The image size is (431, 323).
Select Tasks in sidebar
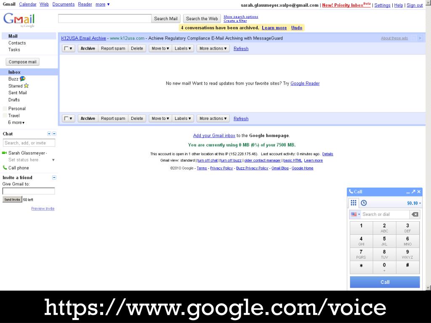tap(14, 50)
